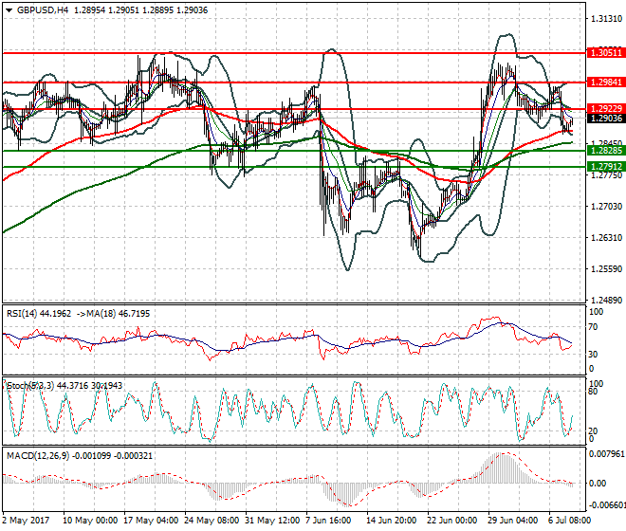This screenshot has height=531, width=626.
Task: Click the RSI scale value 70
Action: click(594, 327)
